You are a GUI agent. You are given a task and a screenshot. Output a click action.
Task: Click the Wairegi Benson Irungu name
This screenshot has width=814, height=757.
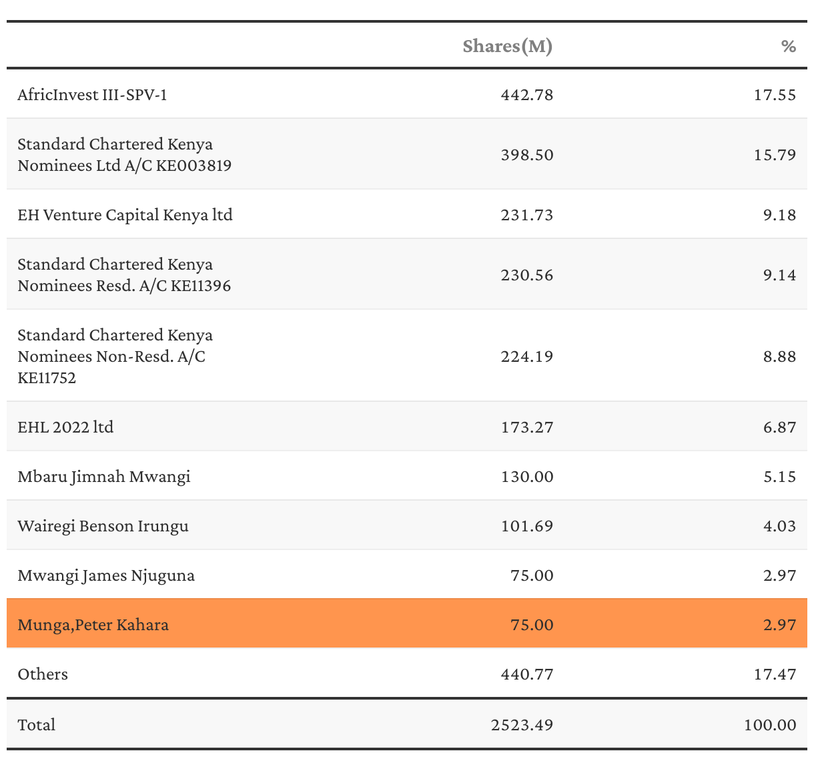(103, 526)
